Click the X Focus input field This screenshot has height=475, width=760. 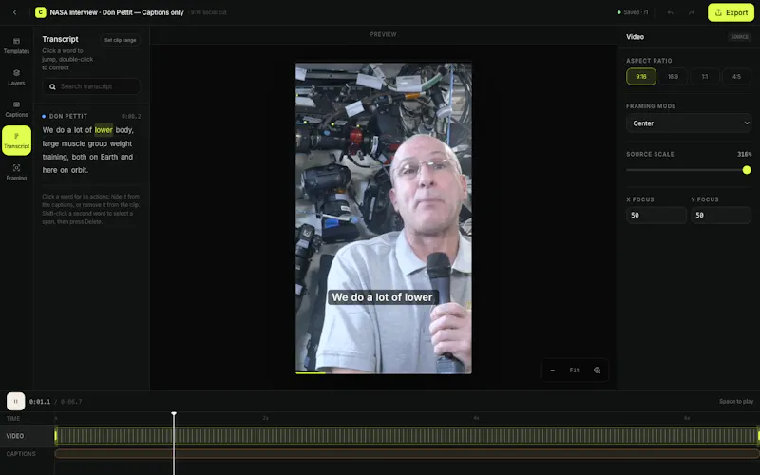click(656, 216)
